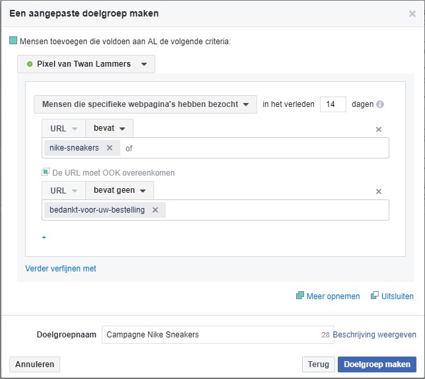Click the Uitsluiten icon

(375, 295)
